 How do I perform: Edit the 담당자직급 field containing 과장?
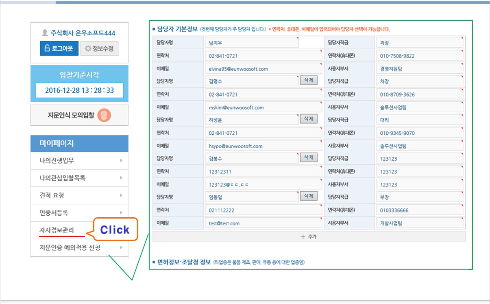click(420, 43)
